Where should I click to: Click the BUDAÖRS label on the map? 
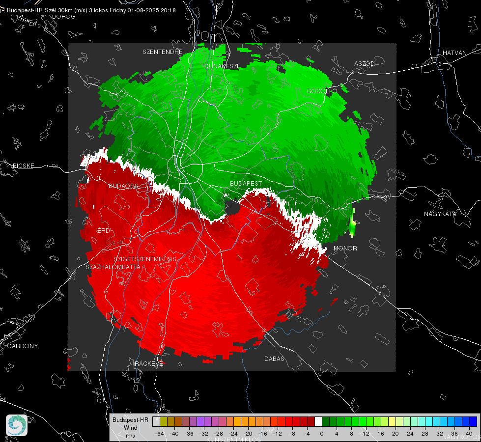tap(123, 186)
